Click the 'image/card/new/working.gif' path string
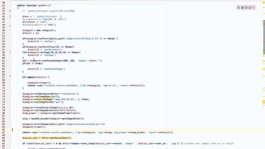This screenshot has height=149, width=265. pos(83,124)
